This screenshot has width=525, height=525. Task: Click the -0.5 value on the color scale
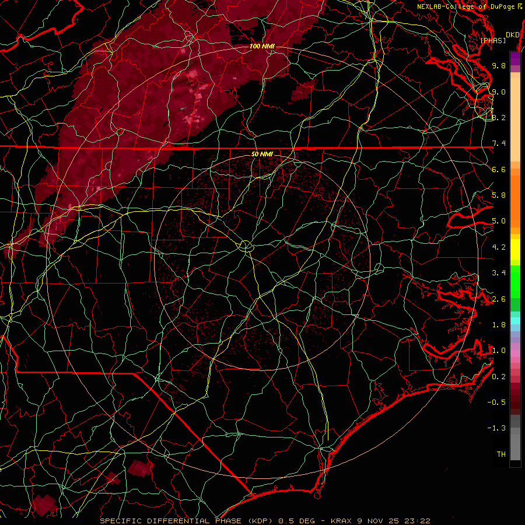tap(497, 402)
